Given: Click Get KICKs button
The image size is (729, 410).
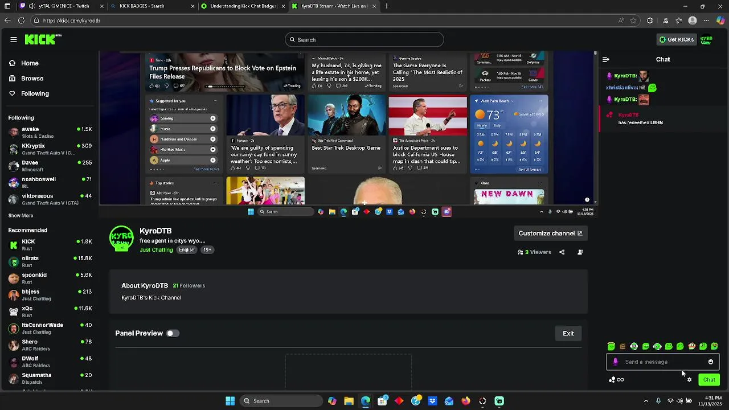Looking at the screenshot, I should 677,39.
